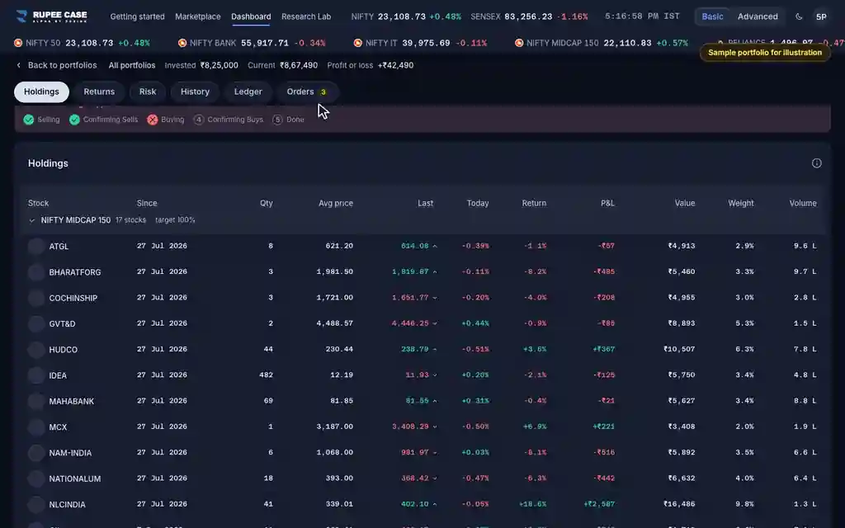Click SENSEX index value in header
845x528 pixels.
point(528,16)
